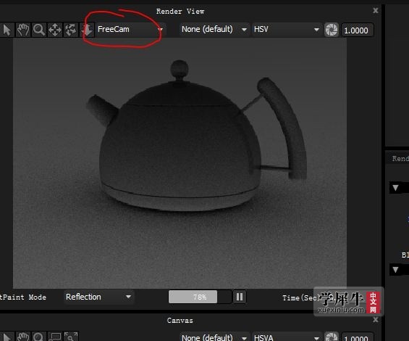Click the rotate view tool icon
The height and width of the screenshot is (341, 409).
71,30
